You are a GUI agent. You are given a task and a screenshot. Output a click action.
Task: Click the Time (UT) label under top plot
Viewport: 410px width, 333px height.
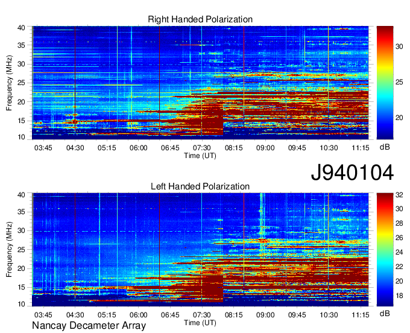pos(200,156)
